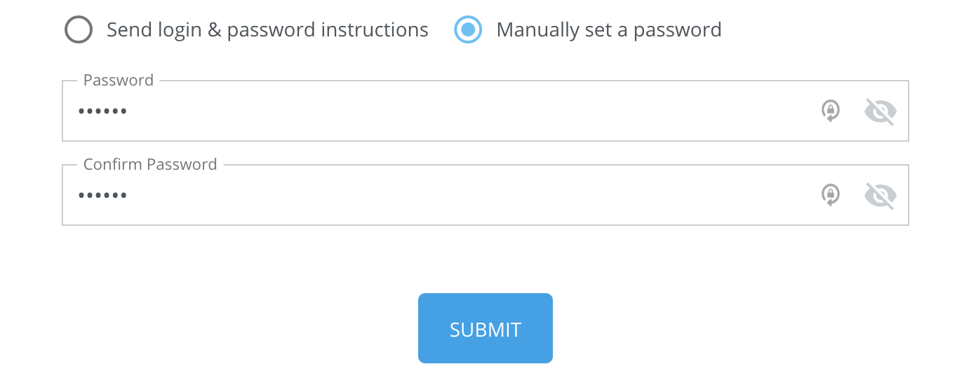Screen dimensions: 971x390
Task: Submit the new password form
Action: [485, 328]
